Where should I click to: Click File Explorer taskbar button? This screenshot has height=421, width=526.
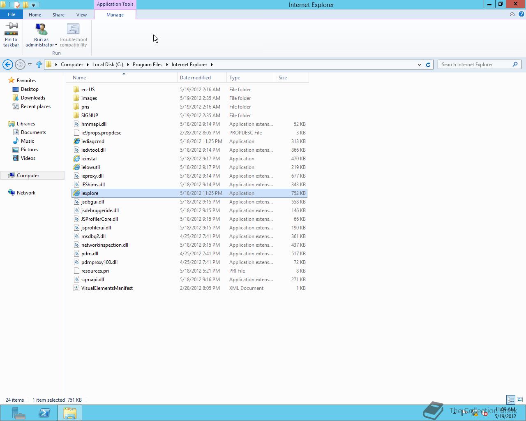[70, 413]
